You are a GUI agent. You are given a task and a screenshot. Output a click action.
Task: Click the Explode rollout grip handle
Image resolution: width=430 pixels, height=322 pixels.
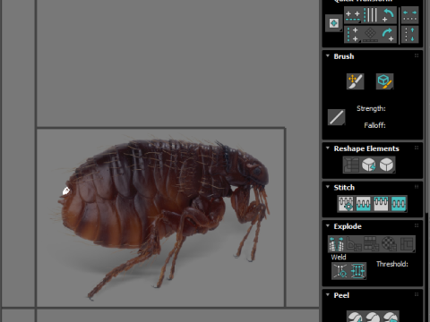pos(417,225)
